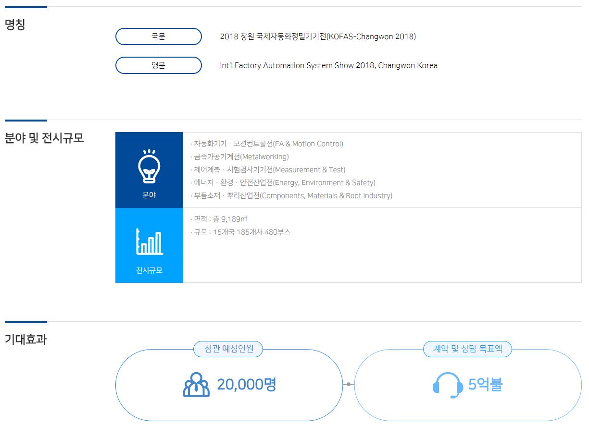The height and width of the screenshot is (437, 589).
Task: Click the 명칭 section heading
Action: pyautogui.click(x=15, y=24)
